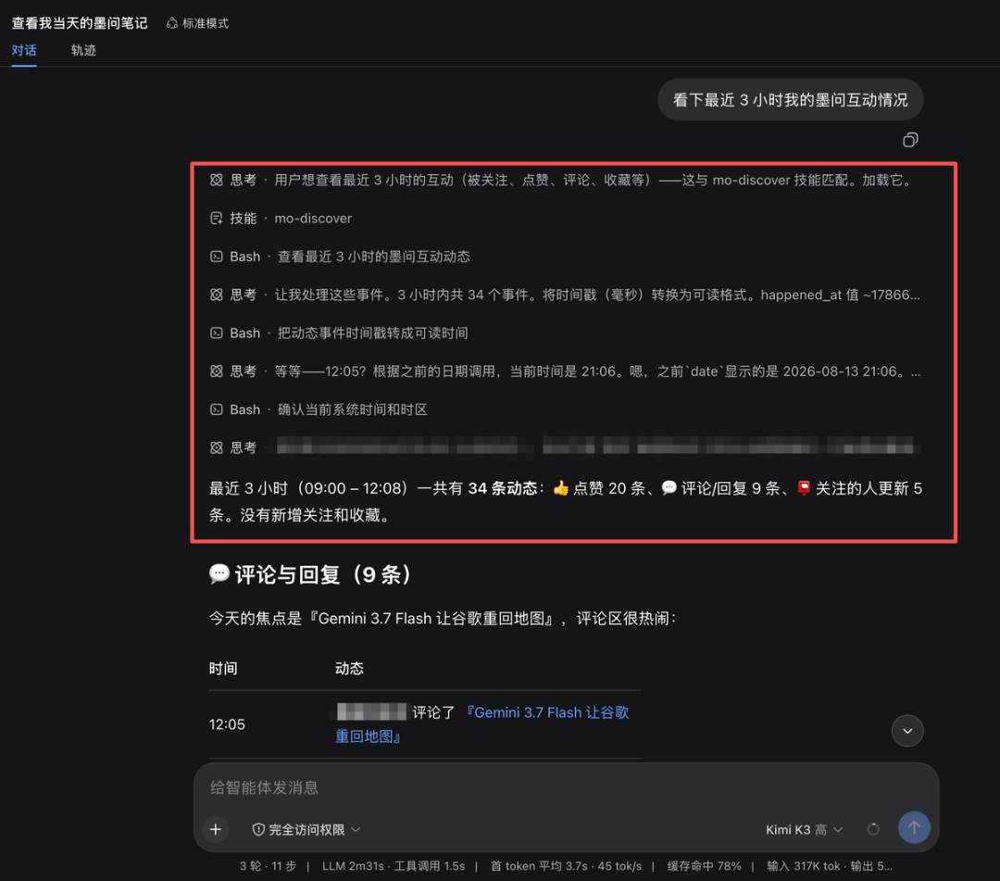The image size is (1000, 881).
Task: Open the 完全访问权限 permissions dropdown
Action: pos(306,829)
